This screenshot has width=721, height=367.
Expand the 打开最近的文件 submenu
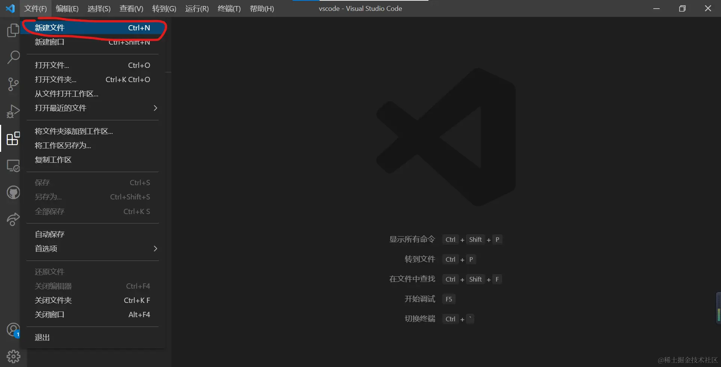pos(60,108)
